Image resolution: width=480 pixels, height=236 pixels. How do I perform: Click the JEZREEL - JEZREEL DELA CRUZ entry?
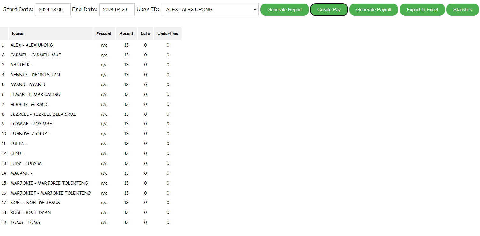43,114
